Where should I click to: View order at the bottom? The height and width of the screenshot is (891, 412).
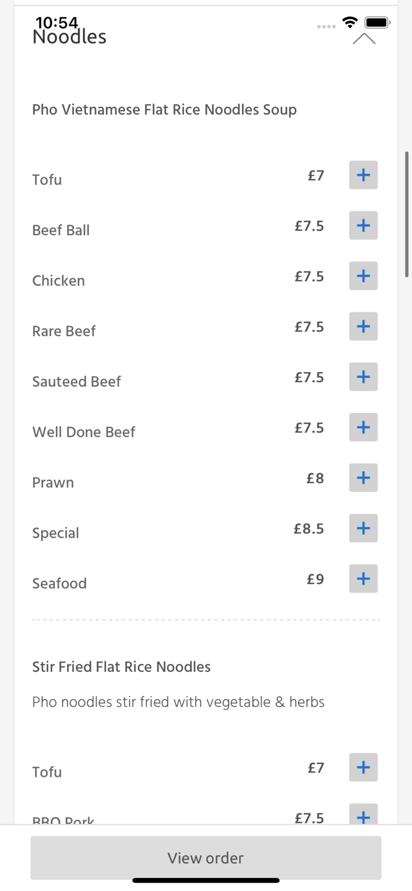[x=206, y=858]
